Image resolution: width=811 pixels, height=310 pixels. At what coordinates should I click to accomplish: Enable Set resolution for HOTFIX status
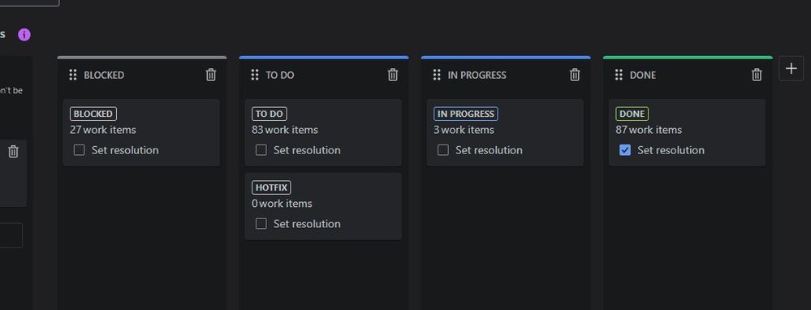pos(261,224)
